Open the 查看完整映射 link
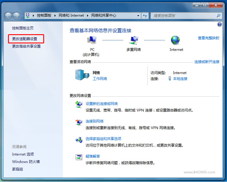Image resolution: width=227 pixels, height=182 pixels. pos(208,38)
